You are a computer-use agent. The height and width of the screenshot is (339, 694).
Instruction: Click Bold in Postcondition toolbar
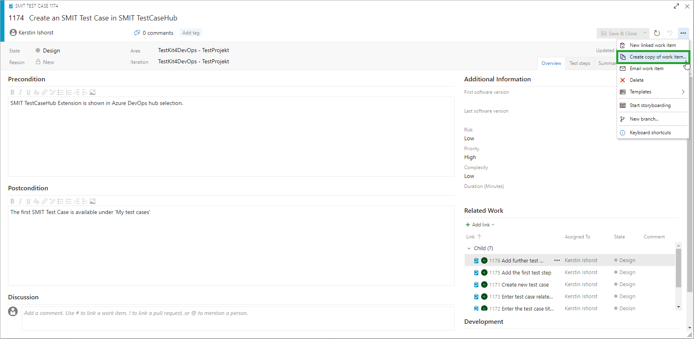click(x=12, y=202)
